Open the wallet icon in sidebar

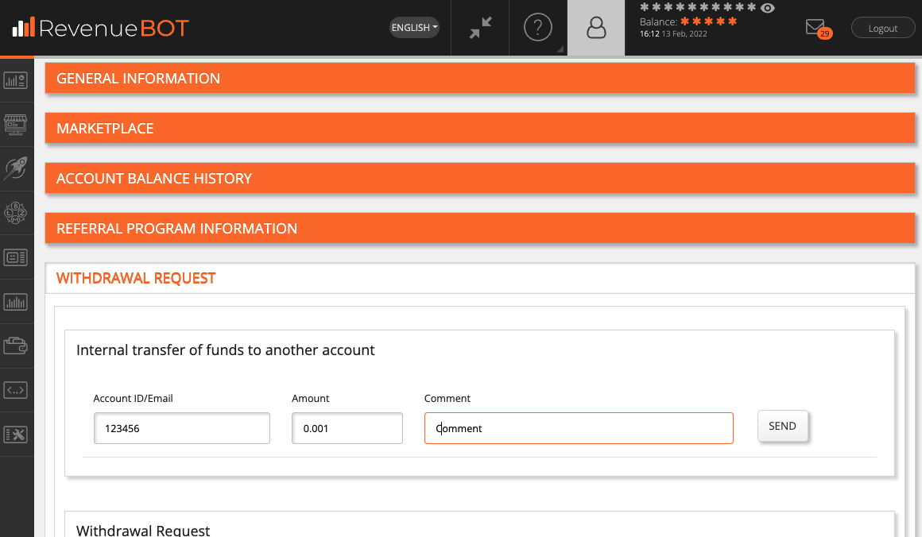tap(16, 346)
